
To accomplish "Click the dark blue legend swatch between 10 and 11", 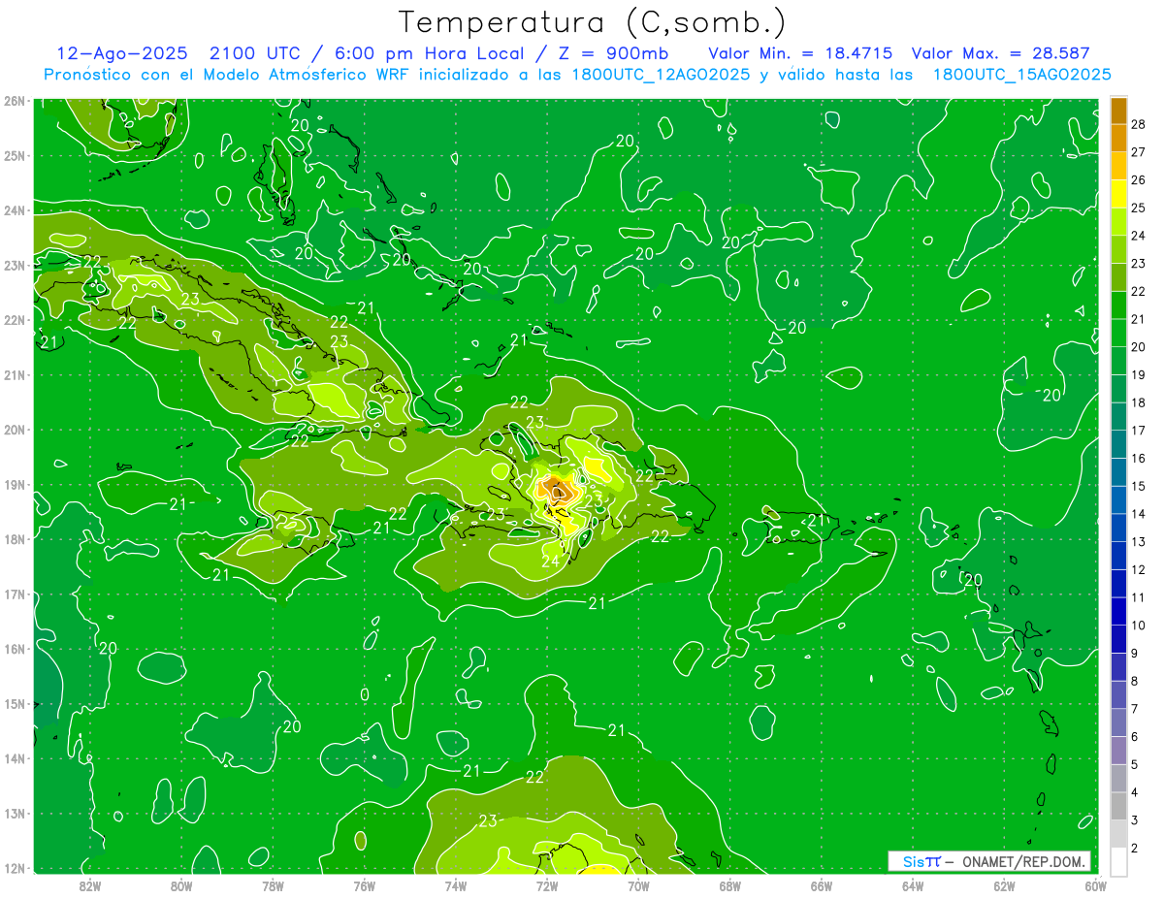I will pos(1118,611).
